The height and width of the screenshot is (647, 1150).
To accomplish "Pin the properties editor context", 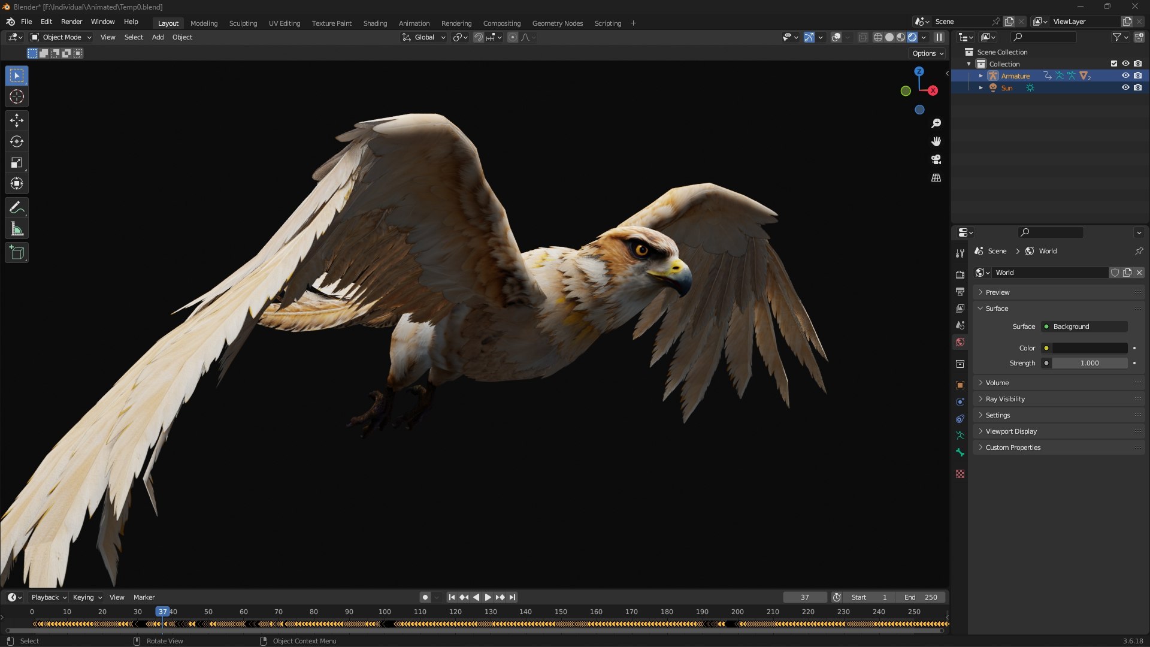I will pos(1139,251).
